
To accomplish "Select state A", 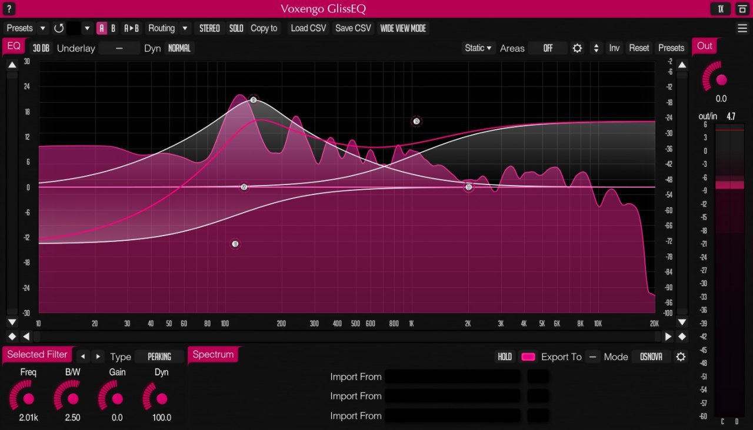I will click(102, 28).
